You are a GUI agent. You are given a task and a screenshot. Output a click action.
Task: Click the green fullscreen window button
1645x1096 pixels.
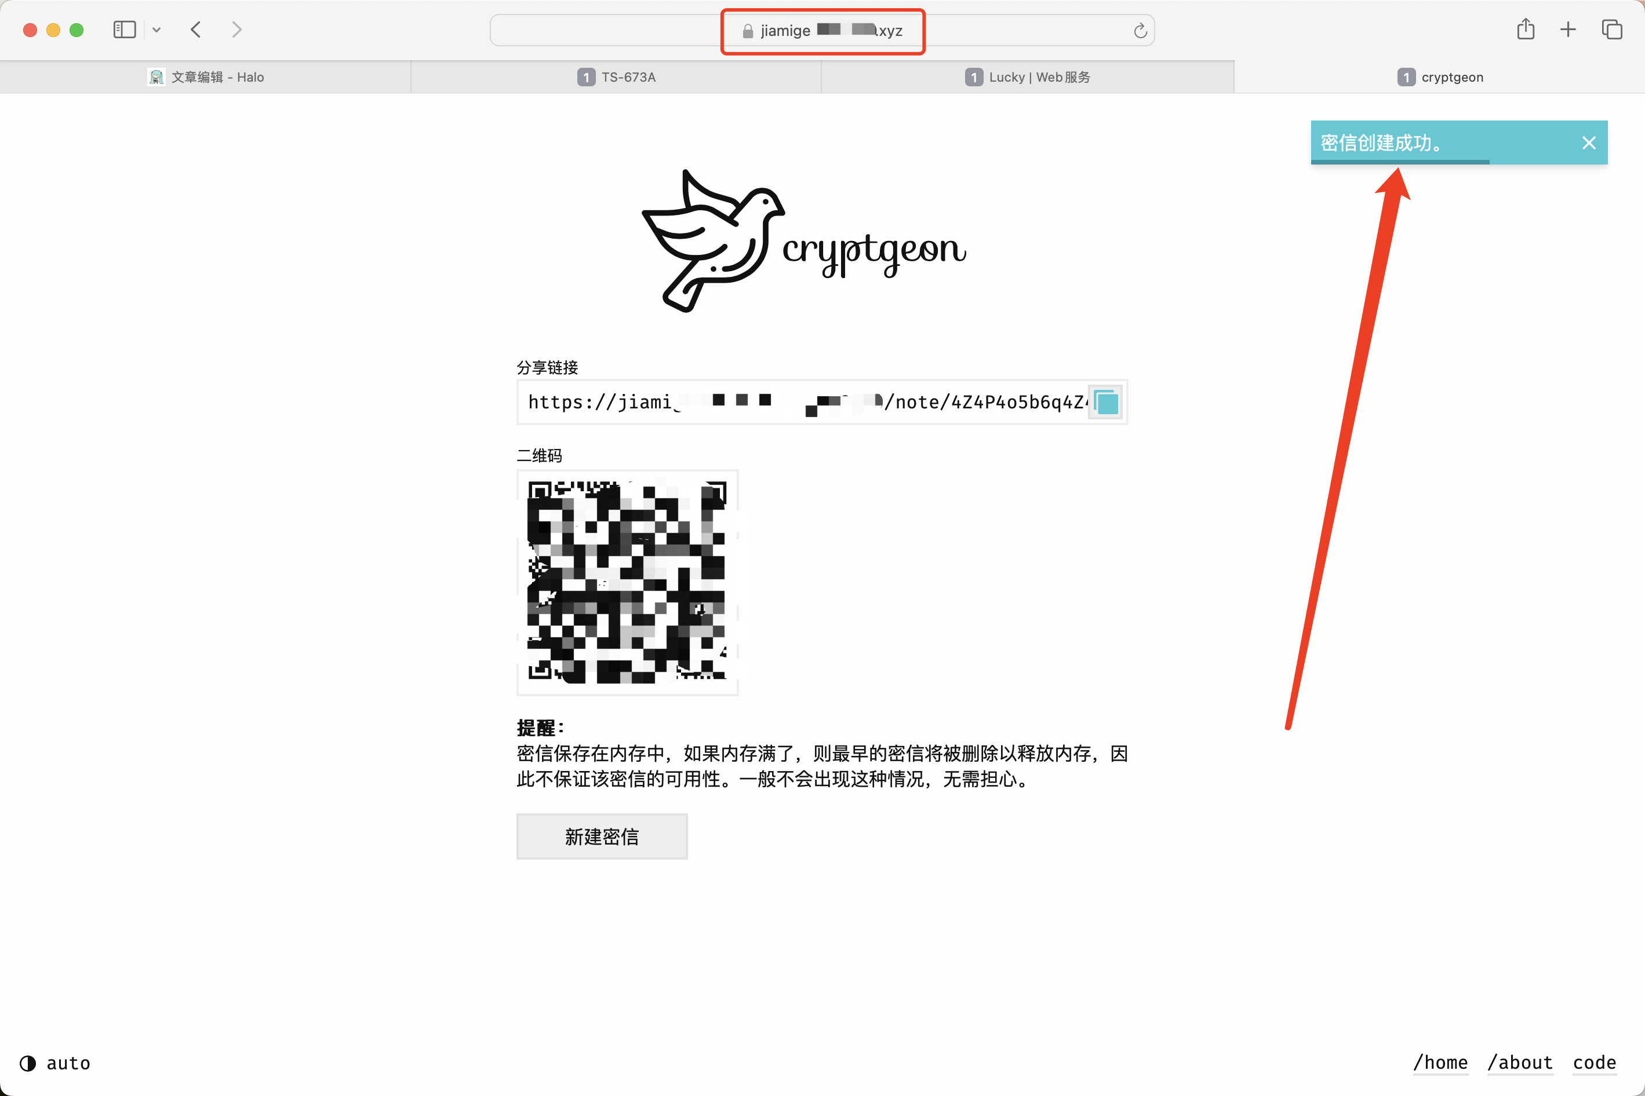77,30
